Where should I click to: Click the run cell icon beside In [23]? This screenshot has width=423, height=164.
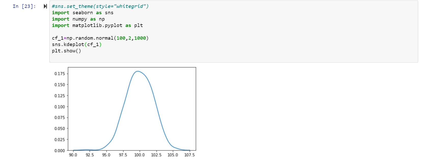pyautogui.click(x=45, y=6)
